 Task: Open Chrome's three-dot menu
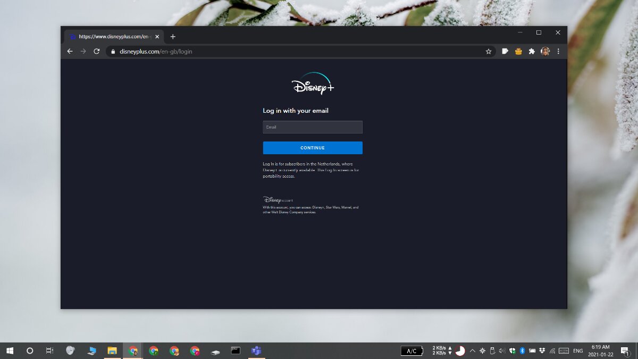point(558,51)
